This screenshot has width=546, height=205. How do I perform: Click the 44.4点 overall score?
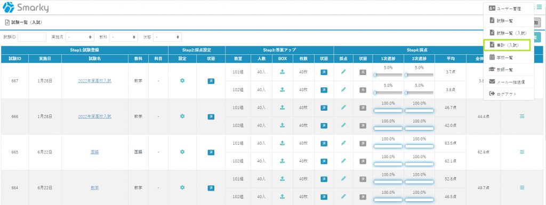[483, 117]
